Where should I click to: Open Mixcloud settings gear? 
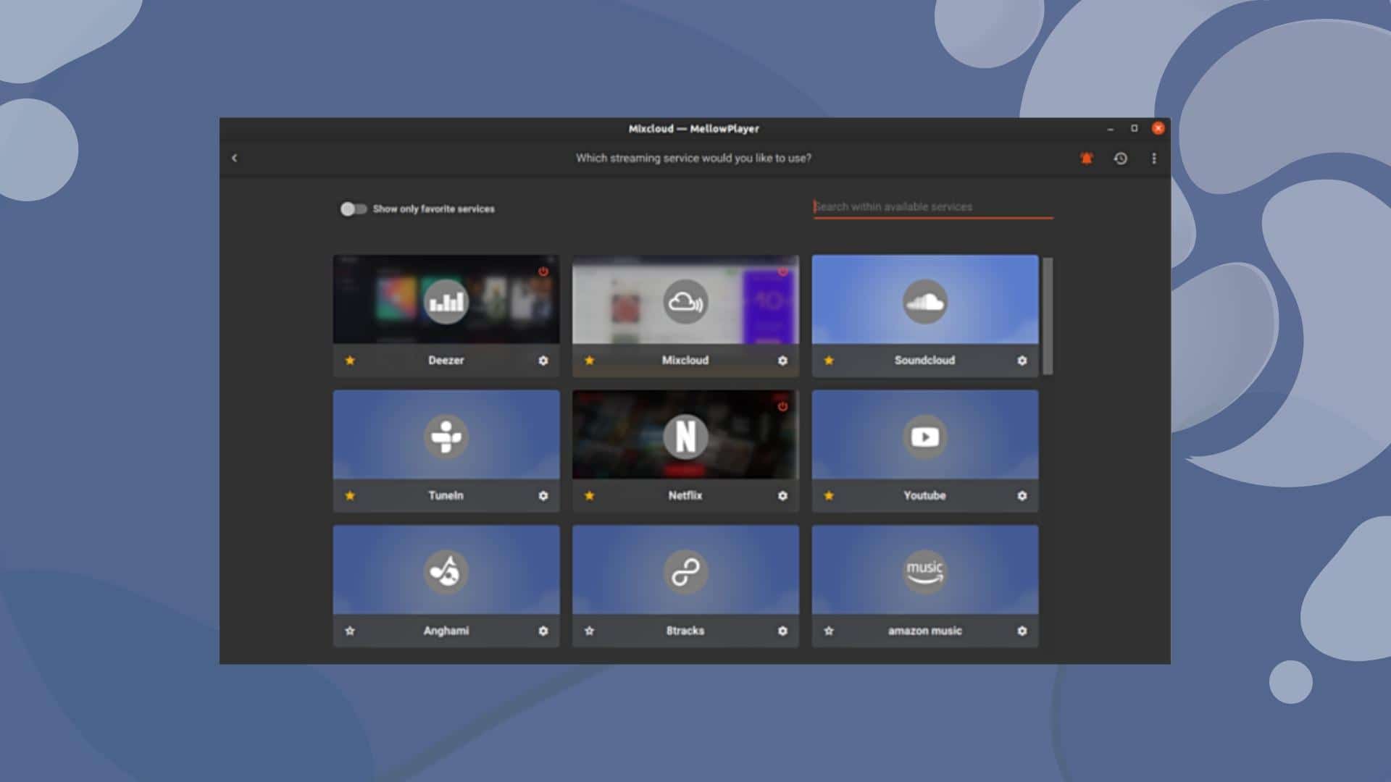pyautogui.click(x=782, y=361)
